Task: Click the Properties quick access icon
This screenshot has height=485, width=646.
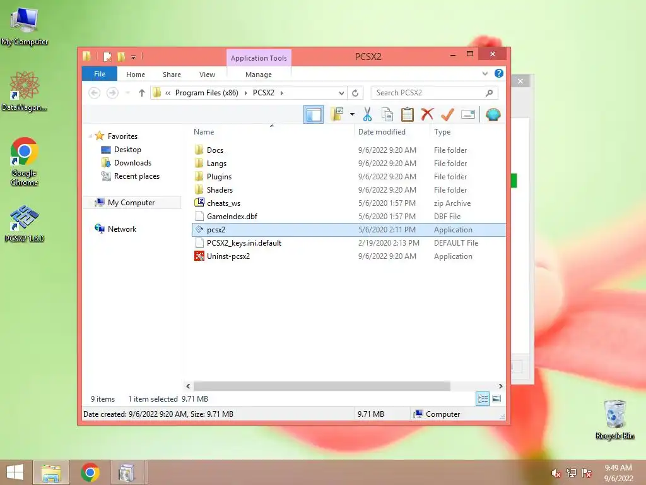Action: [x=107, y=56]
